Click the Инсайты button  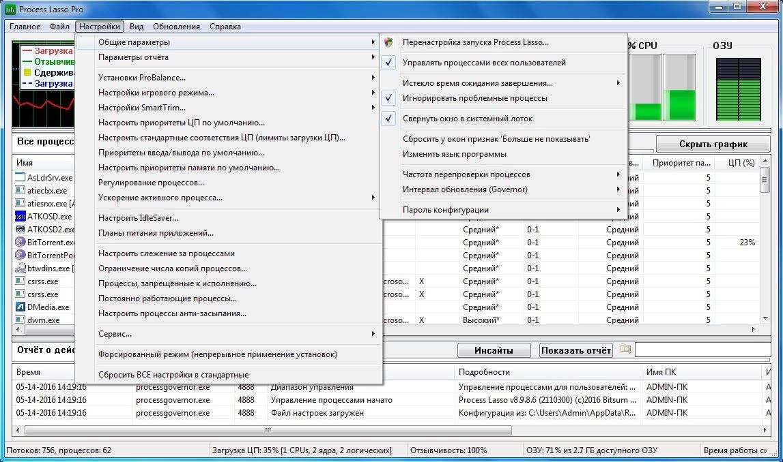click(494, 350)
